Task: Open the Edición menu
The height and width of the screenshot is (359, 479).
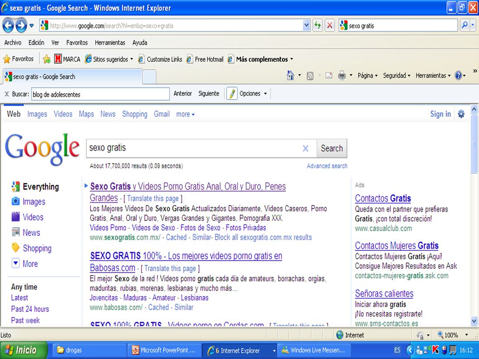Action: [x=36, y=43]
